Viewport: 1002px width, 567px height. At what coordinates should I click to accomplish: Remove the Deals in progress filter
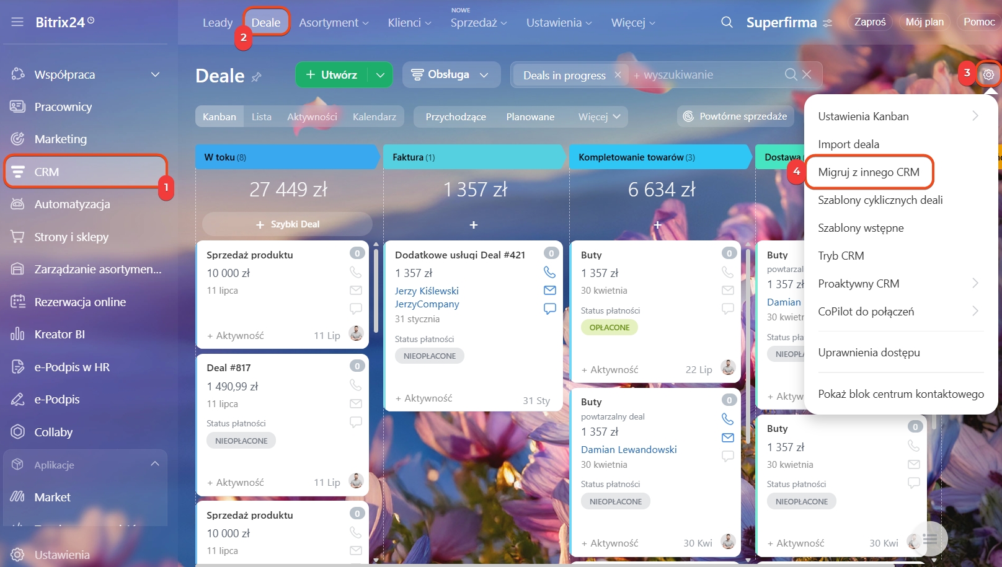(x=618, y=74)
